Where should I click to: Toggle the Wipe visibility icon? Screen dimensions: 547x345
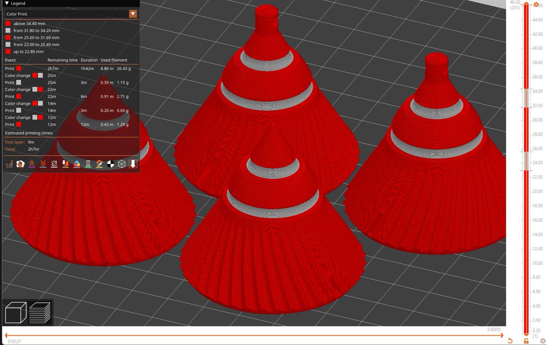click(x=21, y=164)
